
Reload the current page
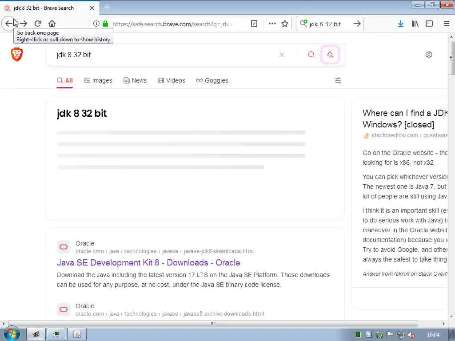(x=38, y=24)
